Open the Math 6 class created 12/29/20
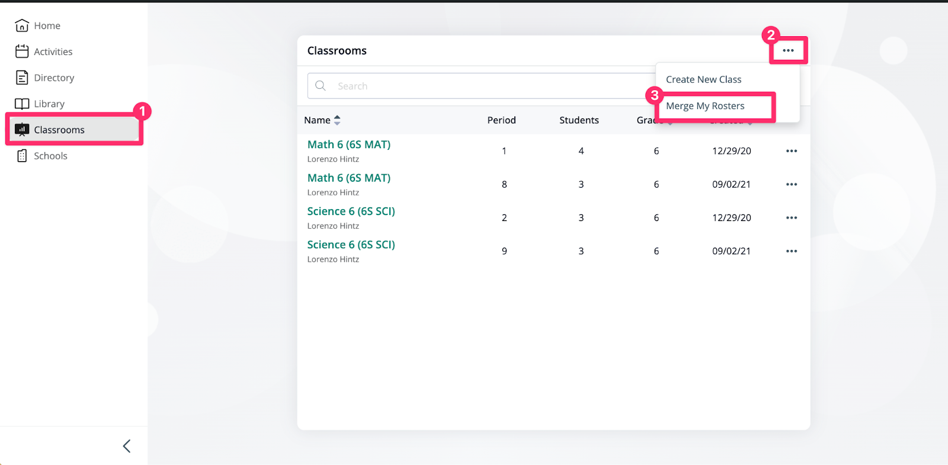Viewport: 948px width, 465px height. [x=348, y=145]
